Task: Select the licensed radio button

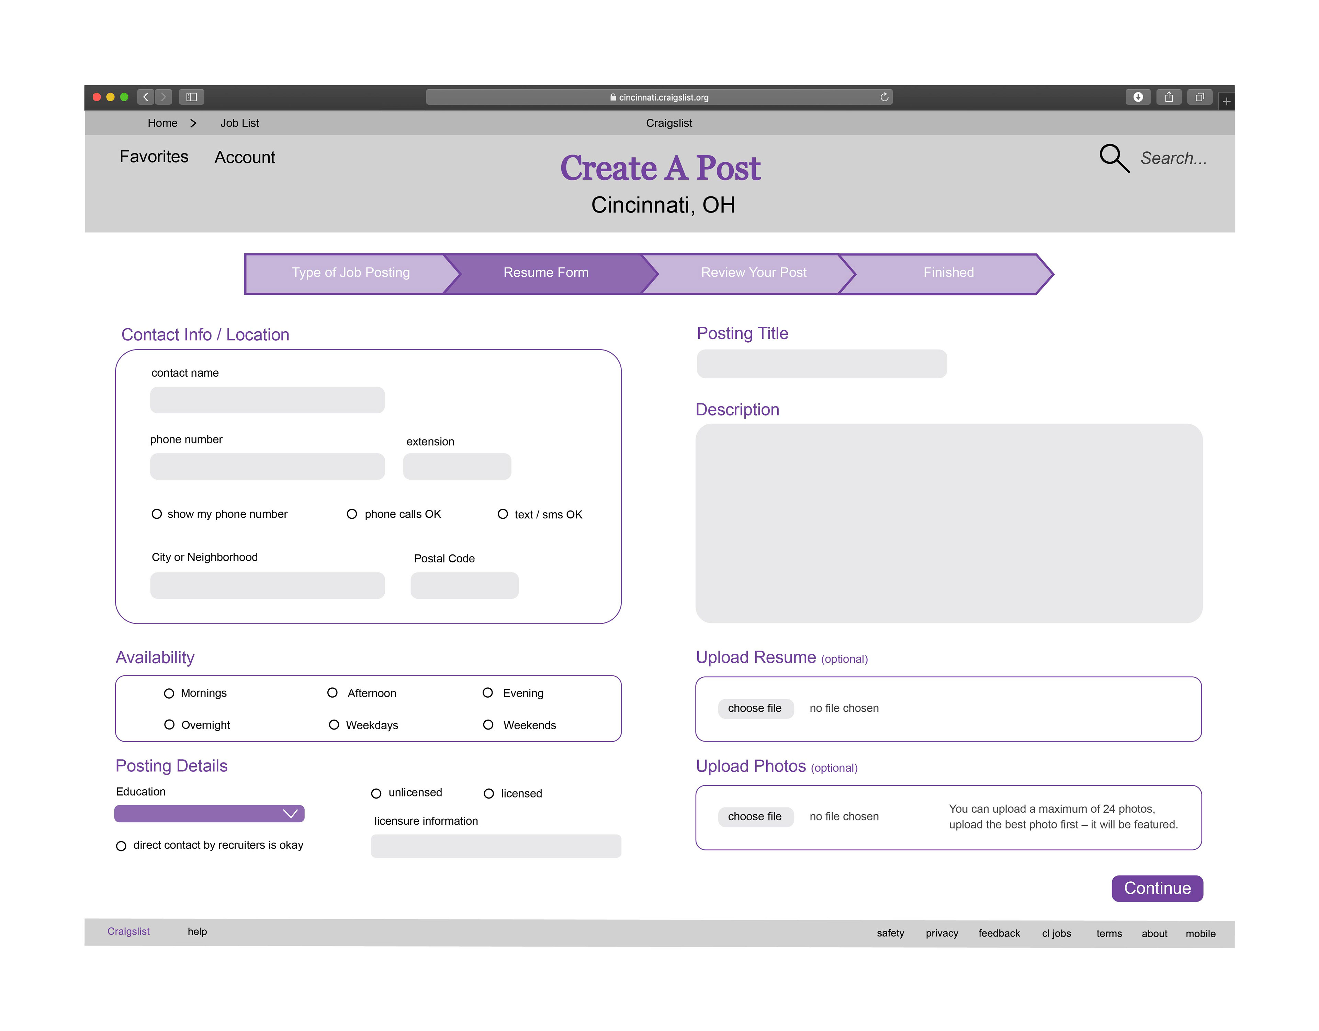Action: coord(489,793)
